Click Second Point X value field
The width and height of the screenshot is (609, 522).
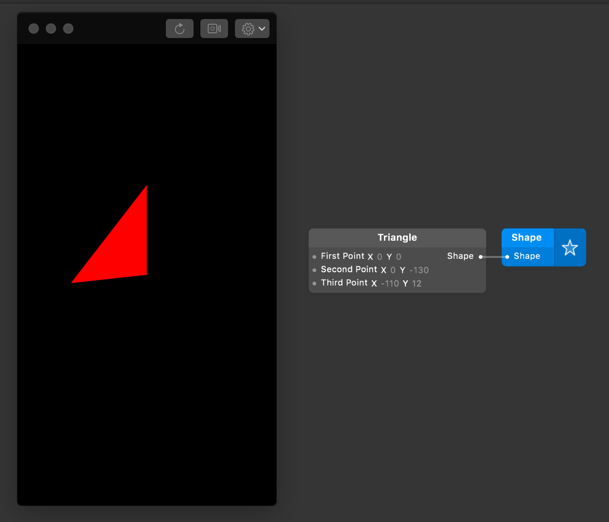(393, 270)
